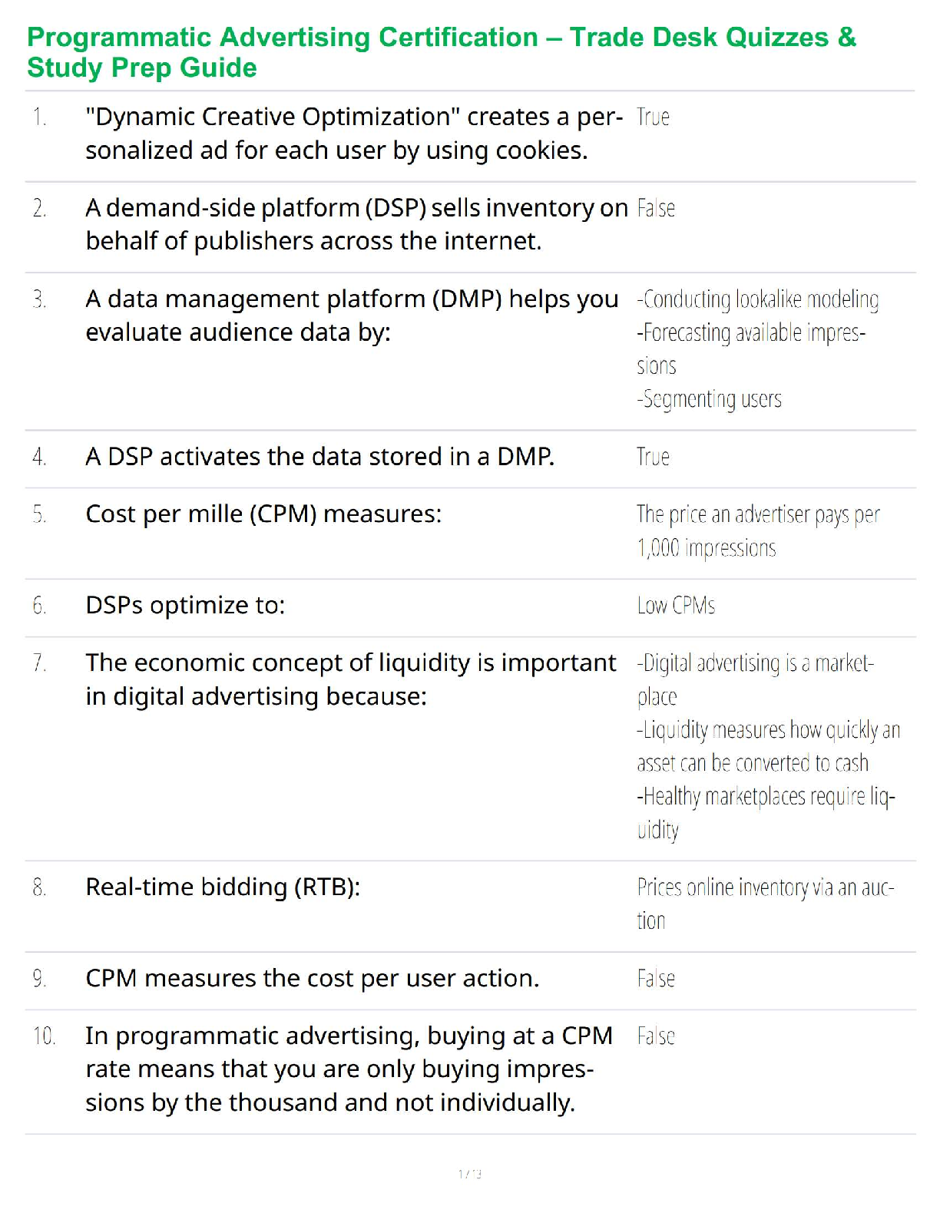The height and width of the screenshot is (1216, 940).
Task: Click the demand-side platform question text
Action: [356, 224]
